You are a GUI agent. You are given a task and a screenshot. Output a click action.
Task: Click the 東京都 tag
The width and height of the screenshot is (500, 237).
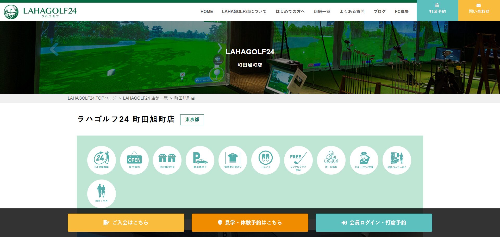point(192,120)
